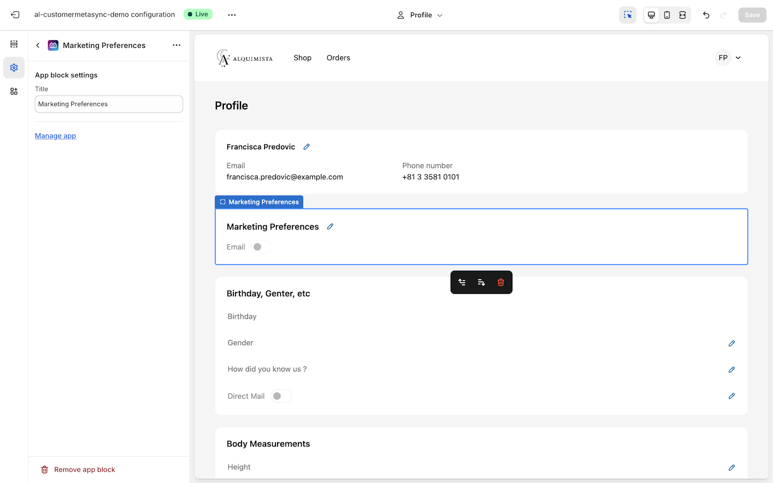This screenshot has height=483, width=773.
Task: Click the red trash icon in floating toolbar
Action: tap(500, 282)
